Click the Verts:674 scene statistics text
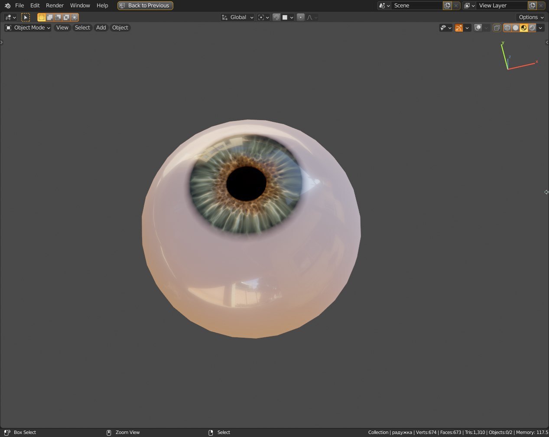 (x=426, y=432)
